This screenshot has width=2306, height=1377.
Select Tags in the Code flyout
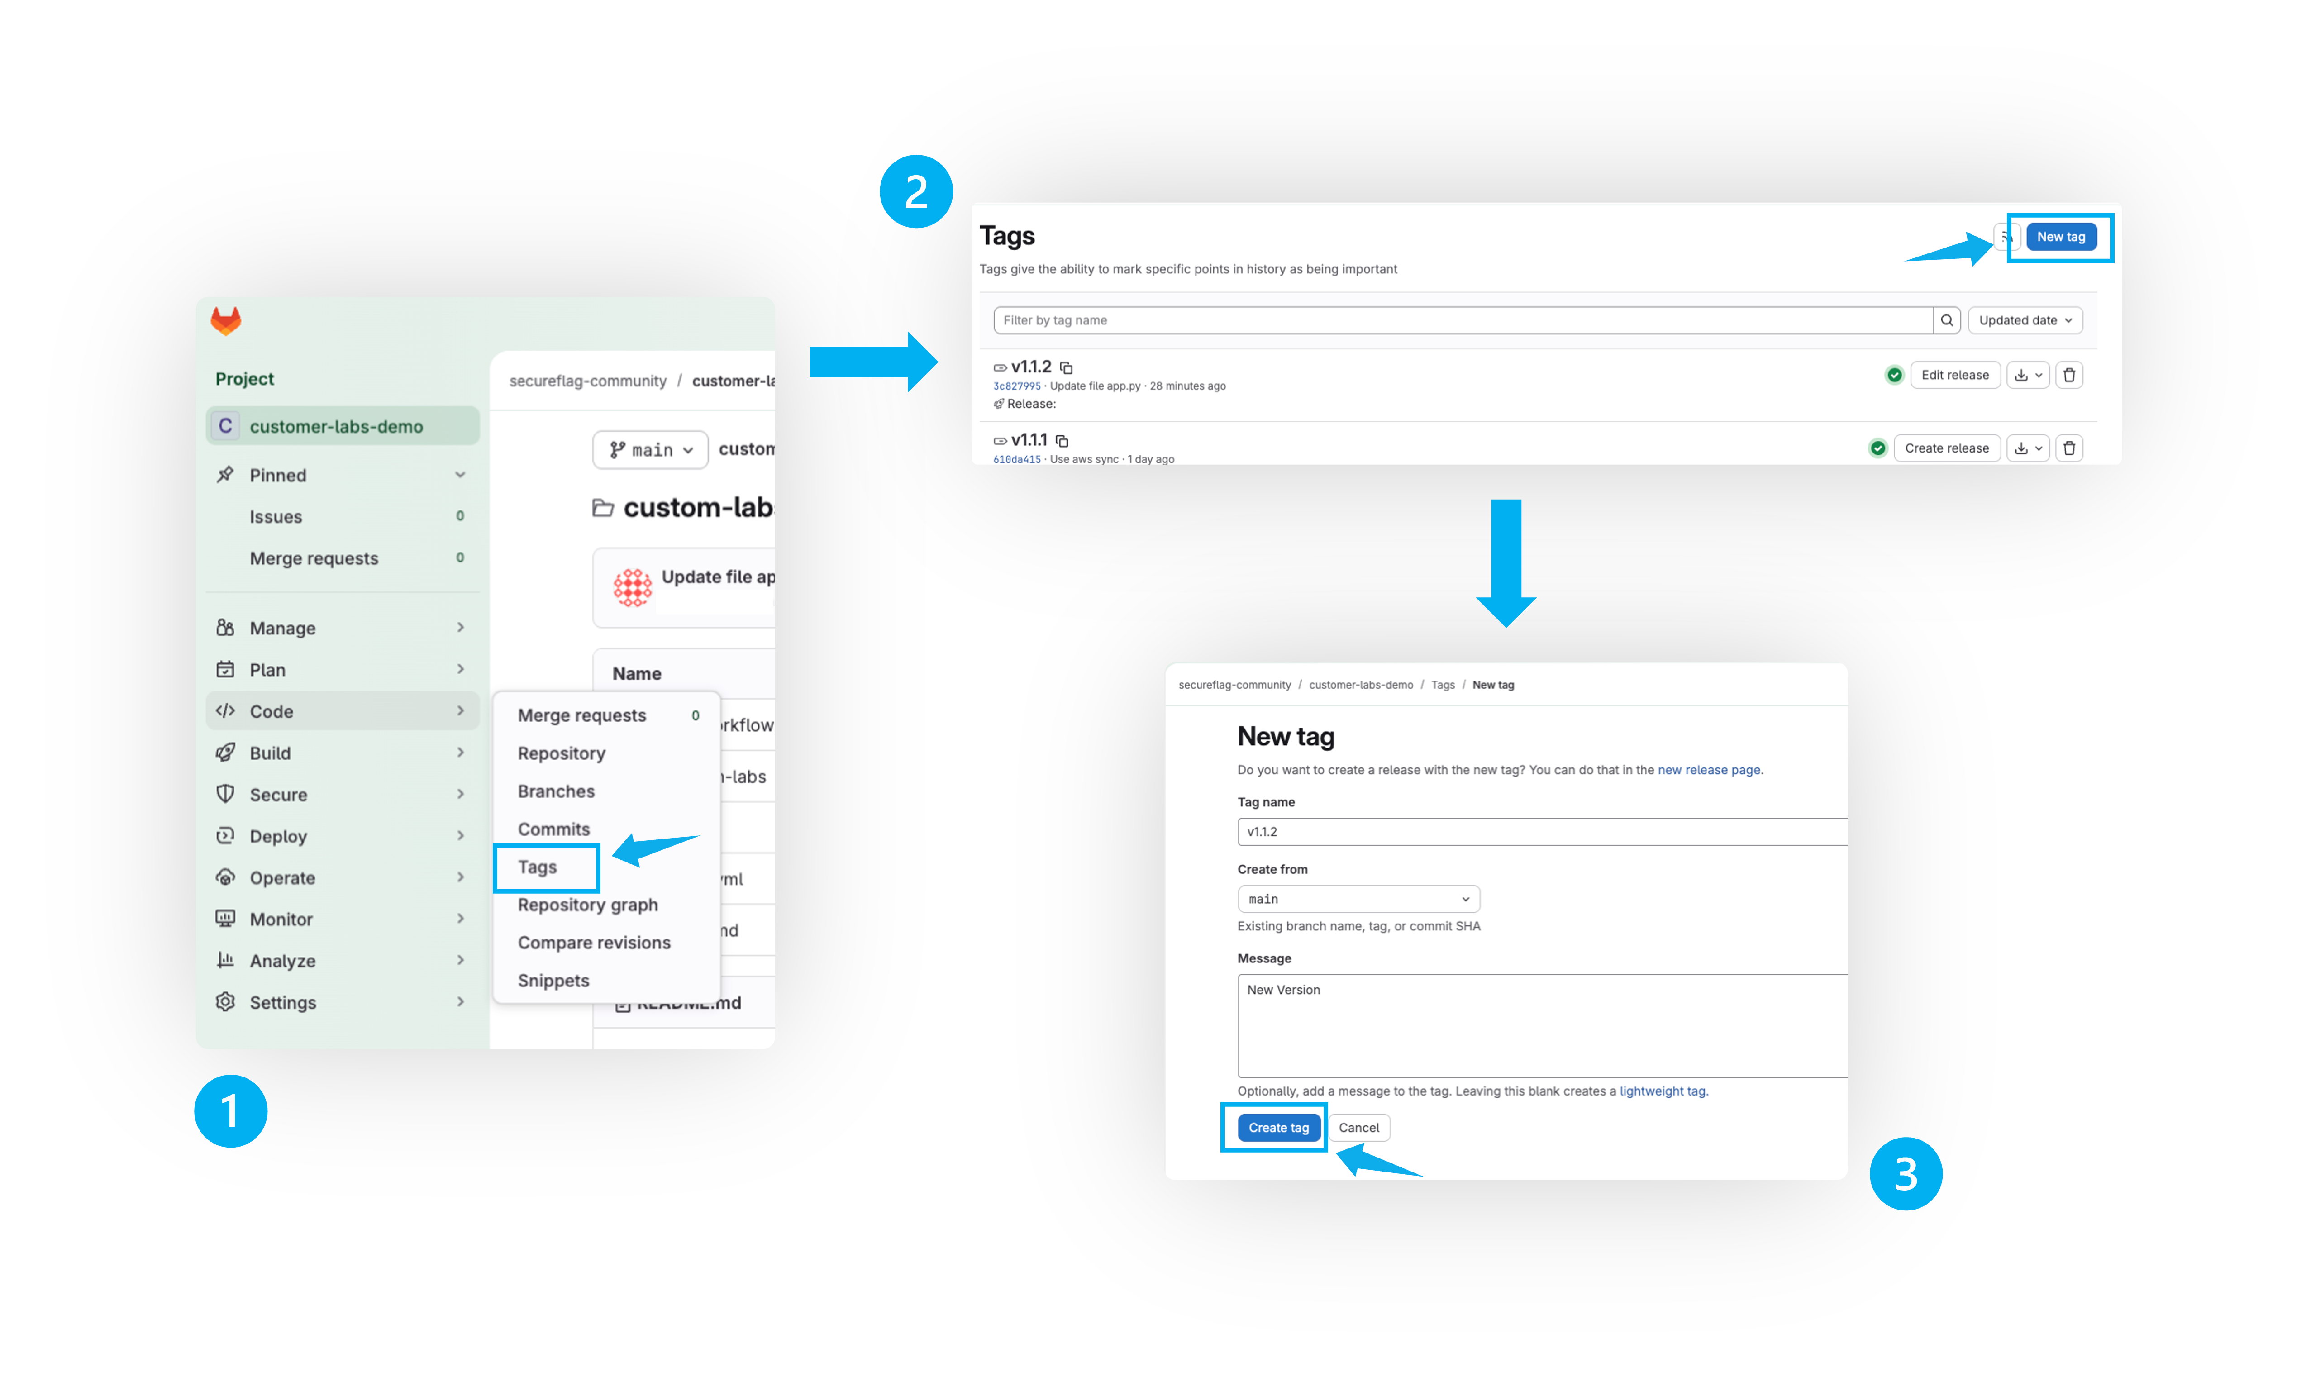coord(538,867)
